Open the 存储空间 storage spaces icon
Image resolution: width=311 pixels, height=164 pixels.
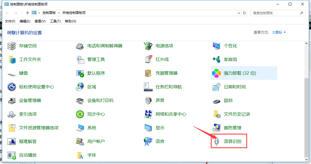point(12,46)
